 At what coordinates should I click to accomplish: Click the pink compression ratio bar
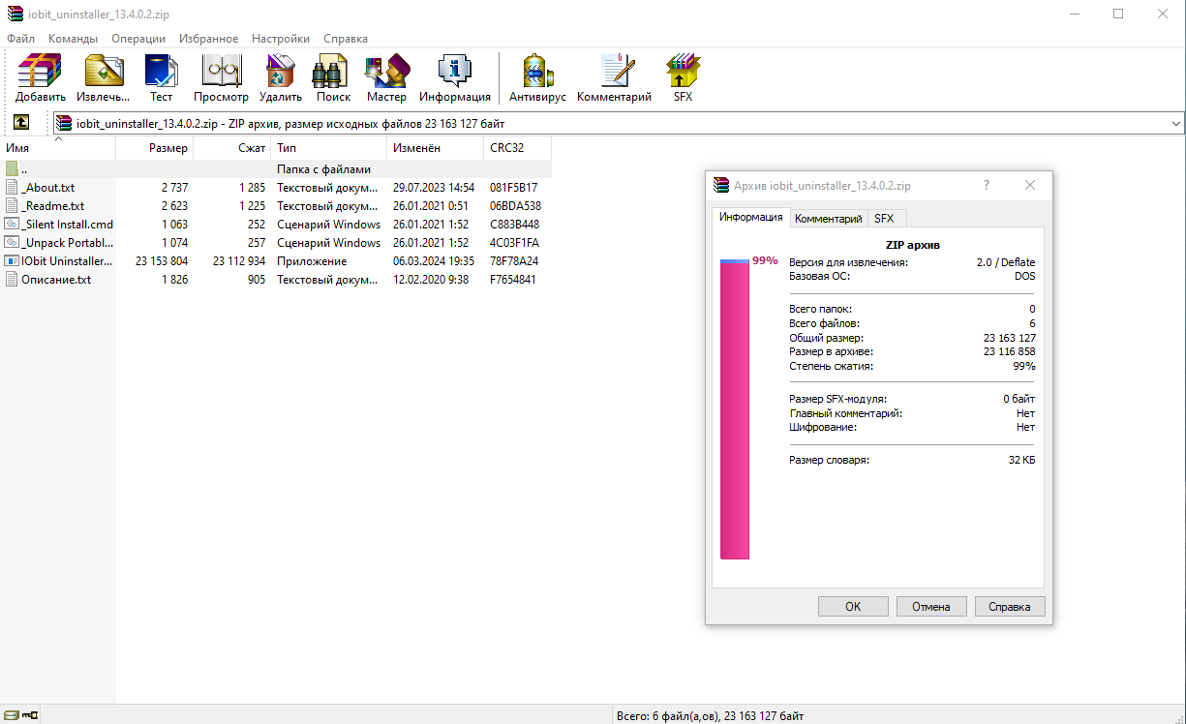coord(735,409)
